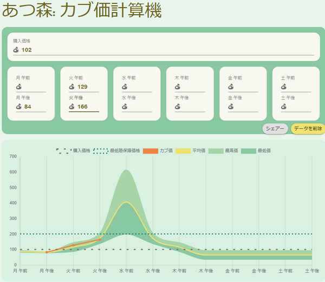Click the bell bag icon under 金 午後
The width and height of the screenshot is (325, 282).
231,107
